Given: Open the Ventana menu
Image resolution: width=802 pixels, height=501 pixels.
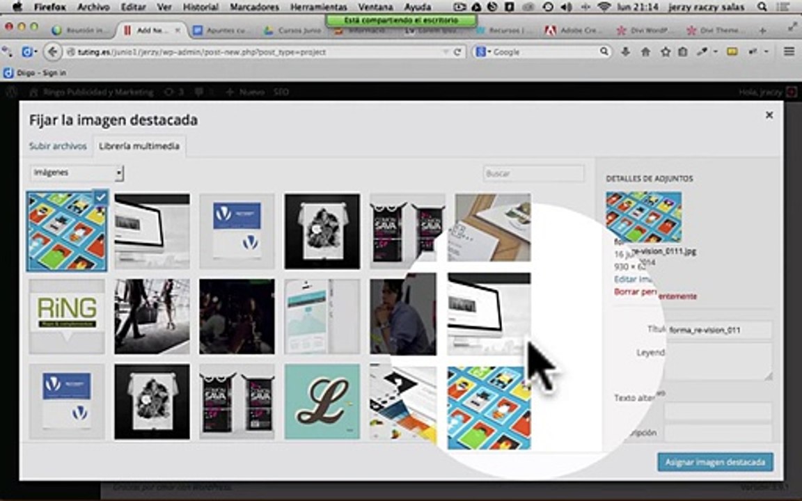Looking at the screenshot, I should [375, 7].
